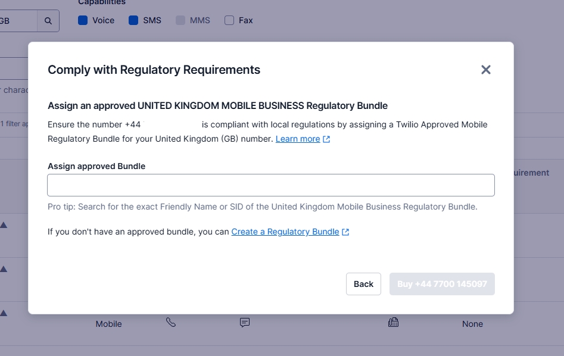Open the Learn more link
Image resolution: width=564 pixels, height=356 pixels.
298,139
